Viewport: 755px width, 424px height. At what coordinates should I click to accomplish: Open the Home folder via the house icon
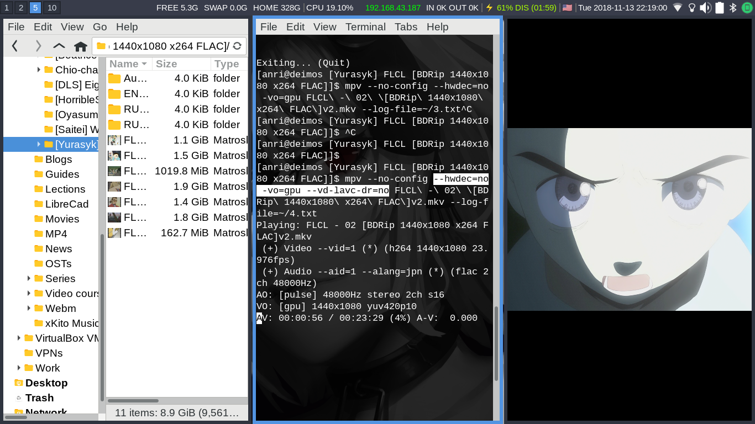coord(81,46)
